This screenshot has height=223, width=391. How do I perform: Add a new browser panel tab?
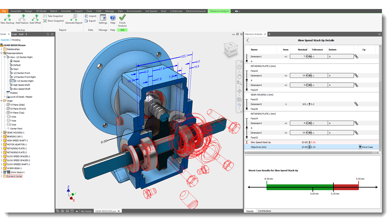(x=26, y=34)
